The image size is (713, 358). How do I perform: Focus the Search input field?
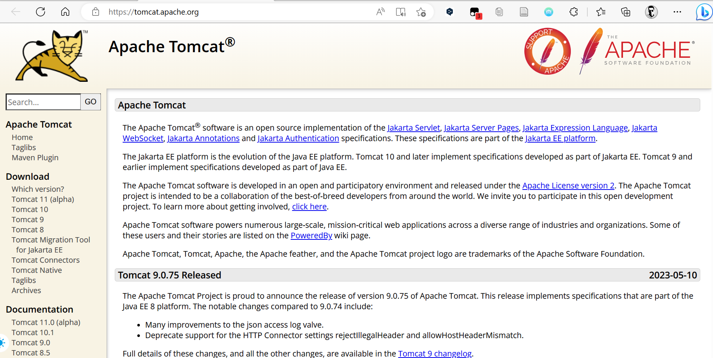(43, 102)
